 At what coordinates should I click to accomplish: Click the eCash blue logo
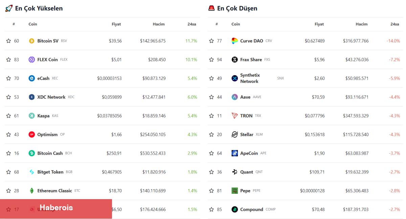31,78
